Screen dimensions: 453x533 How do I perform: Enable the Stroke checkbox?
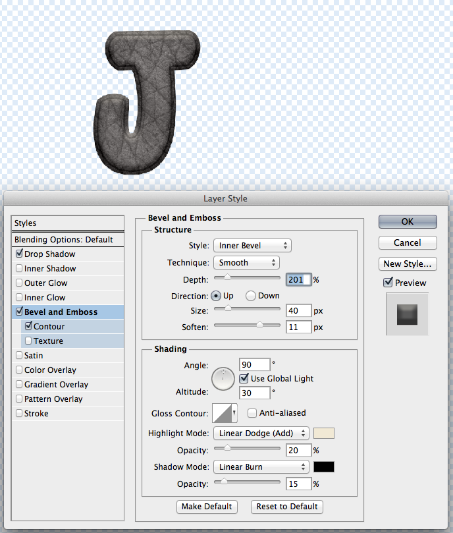[x=19, y=413]
